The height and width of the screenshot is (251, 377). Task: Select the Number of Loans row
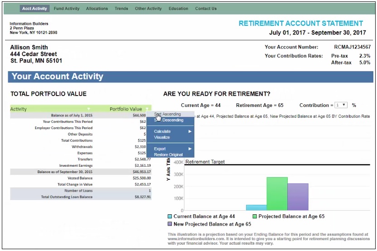click(81, 191)
